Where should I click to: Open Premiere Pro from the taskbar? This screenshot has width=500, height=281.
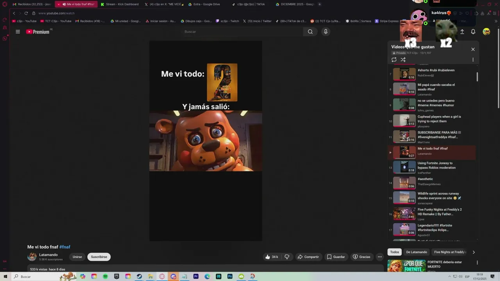tap(196, 276)
